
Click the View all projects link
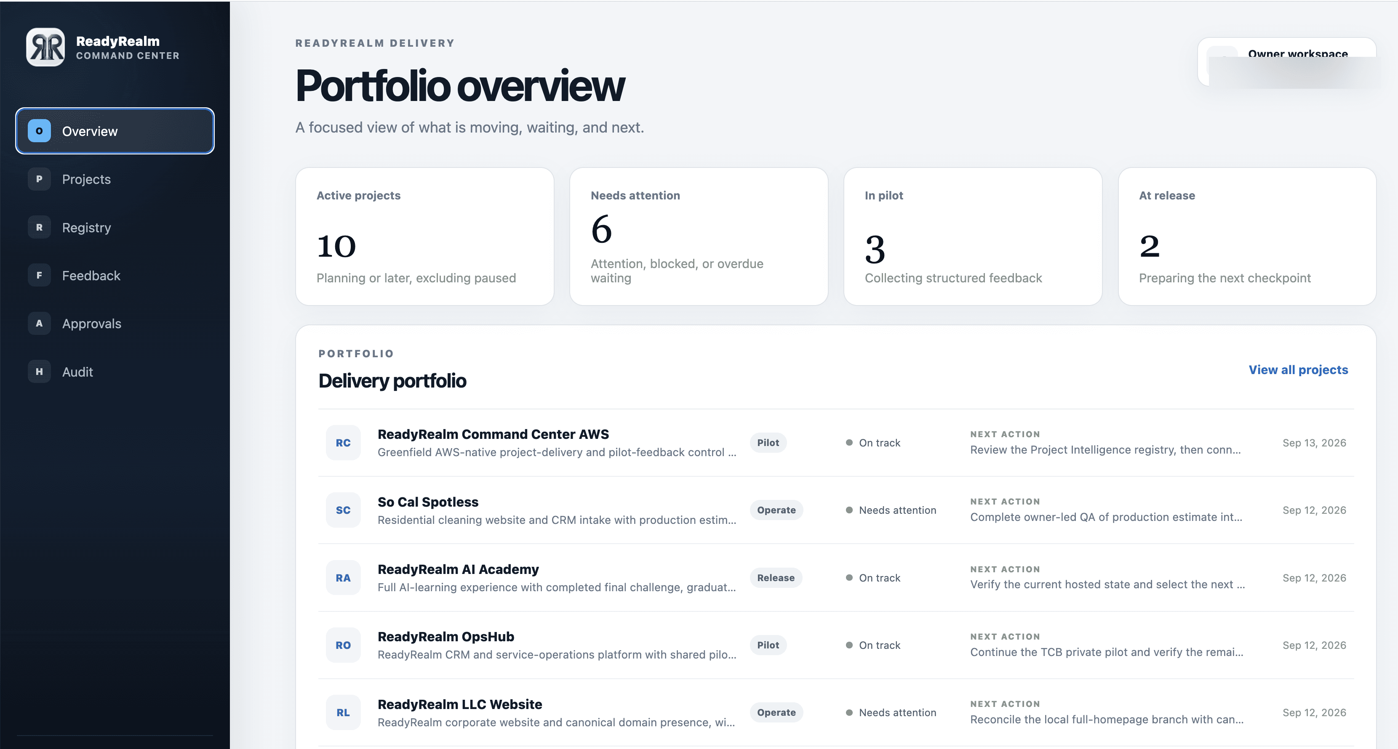(x=1298, y=370)
